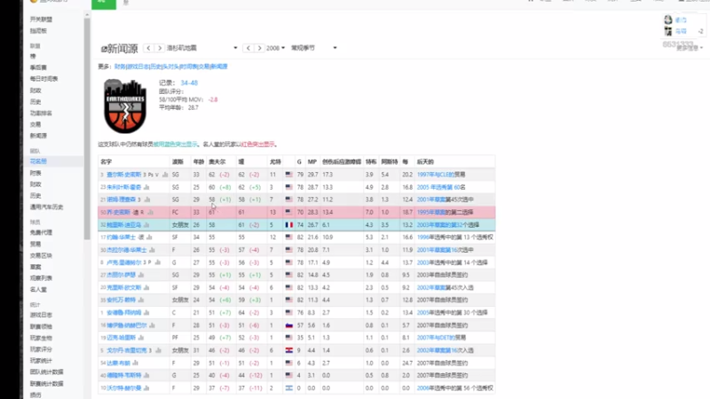Click the Israeli flag in row number 10

pyautogui.click(x=289, y=387)
